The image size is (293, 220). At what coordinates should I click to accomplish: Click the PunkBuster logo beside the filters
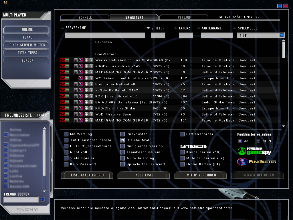click(x=257, y=162)
